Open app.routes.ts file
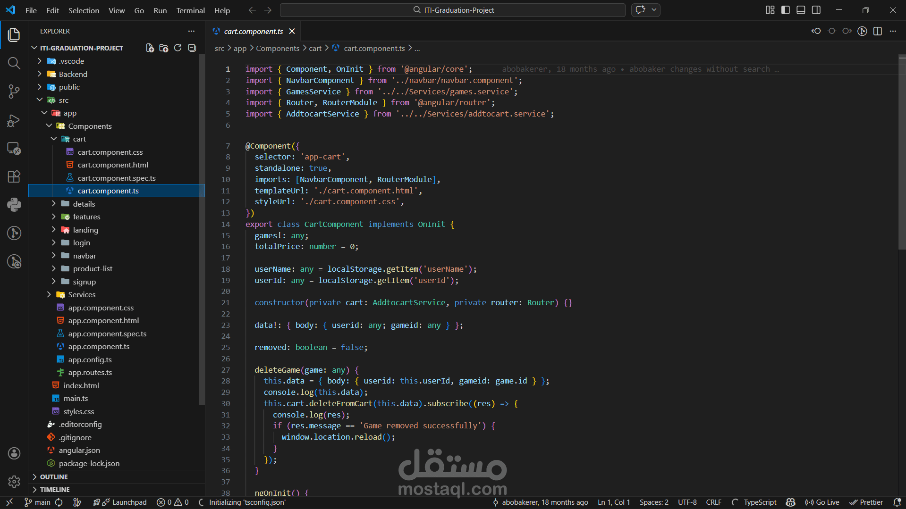This screenshot has width=906, height=509. click(90, 372)
